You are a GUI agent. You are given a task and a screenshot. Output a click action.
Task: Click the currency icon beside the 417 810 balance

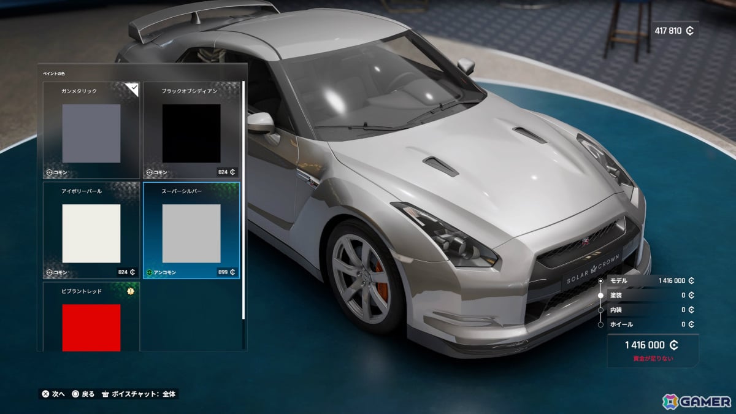[x=690, y=31]
